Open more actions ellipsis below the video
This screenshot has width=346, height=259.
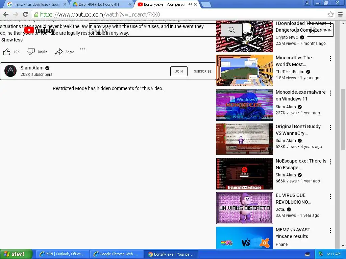83,49
